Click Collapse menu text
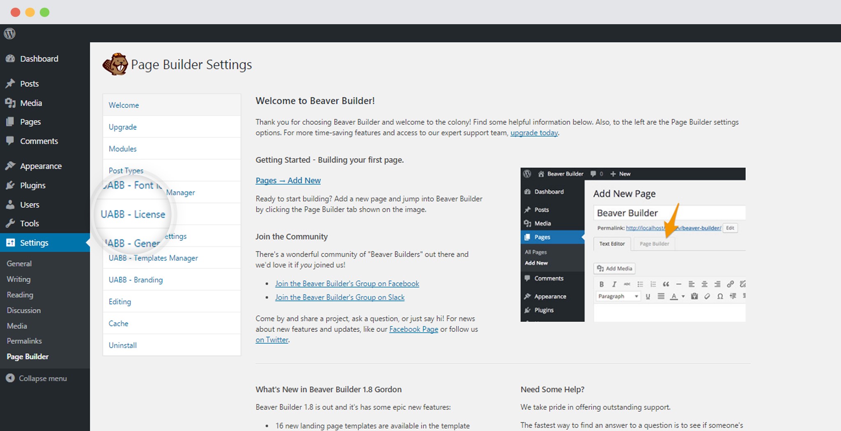 coord(43,378)
